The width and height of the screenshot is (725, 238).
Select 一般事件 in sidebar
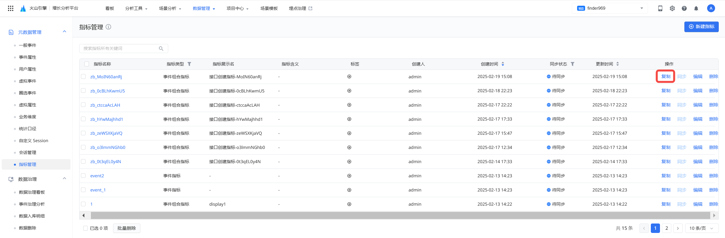point(28,45)
